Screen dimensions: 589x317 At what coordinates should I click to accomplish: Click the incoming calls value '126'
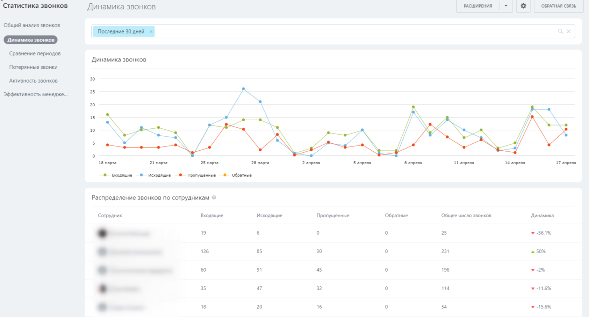pos(204,251)
